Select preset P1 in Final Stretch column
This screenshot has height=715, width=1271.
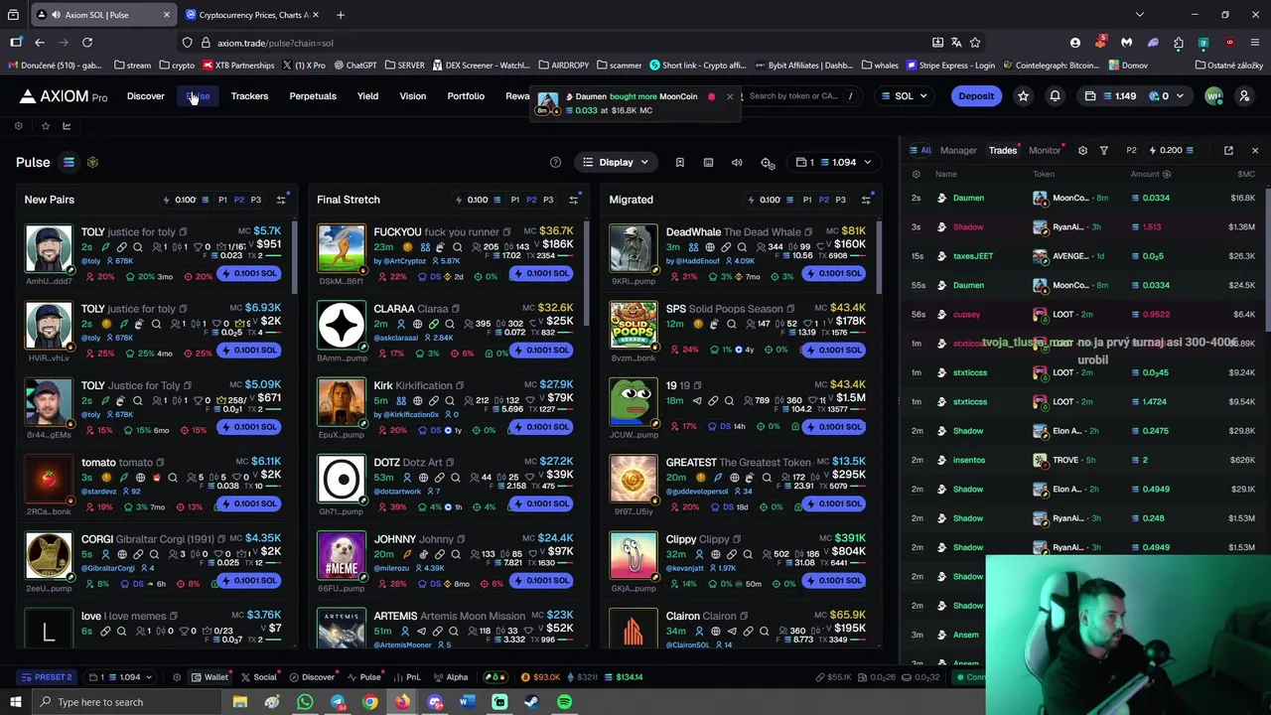tap(514, 200)
